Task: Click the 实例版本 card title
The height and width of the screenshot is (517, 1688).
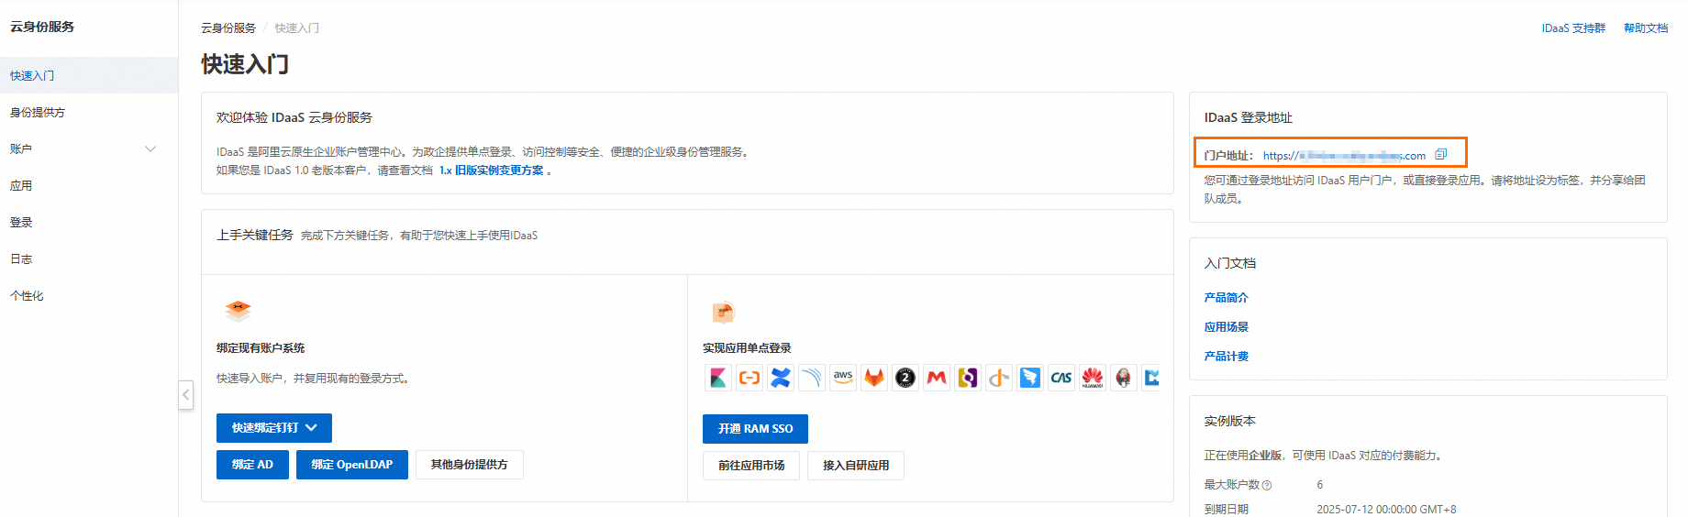Action: pyautogui.click(x=1230, y=422)
